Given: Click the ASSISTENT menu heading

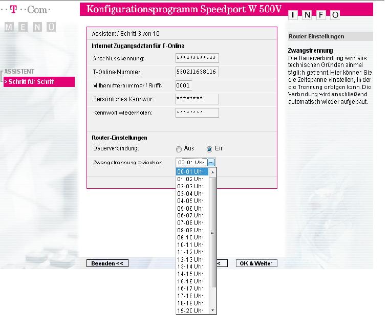Looking at the screenshot, I should 19,72.
